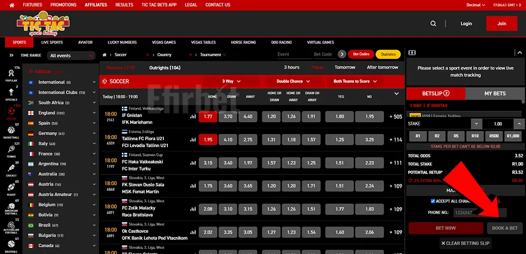
Task: Open the Specials sidebar icon
Action: 12,93
